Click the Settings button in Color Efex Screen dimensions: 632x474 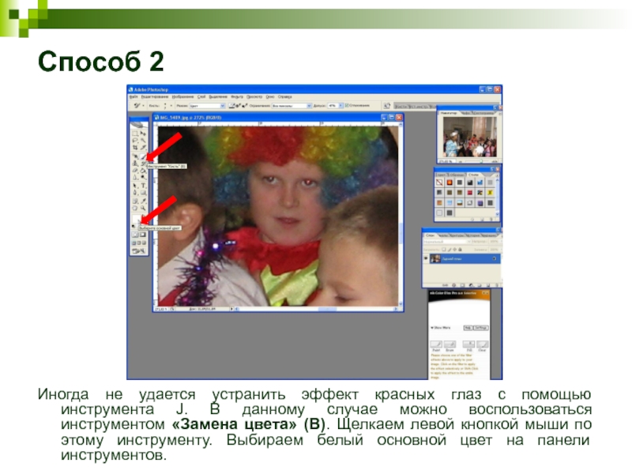pyautogui.click(x=481, y=326)
